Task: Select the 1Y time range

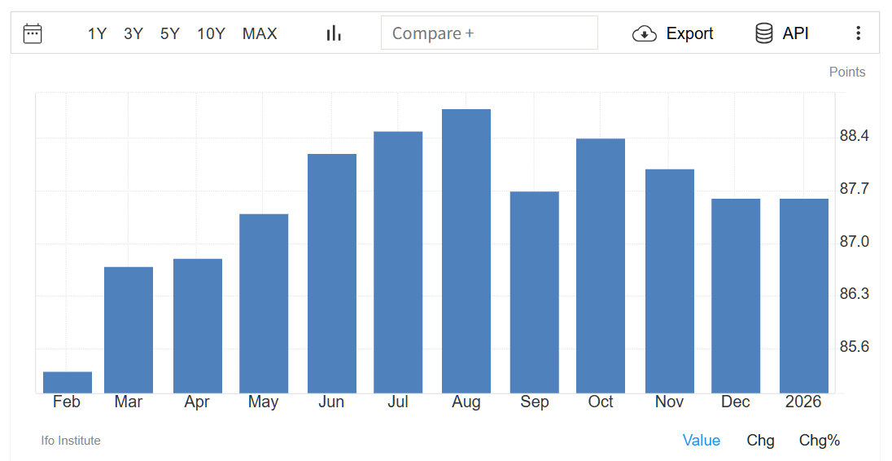Action: click(x=97, y=33)
